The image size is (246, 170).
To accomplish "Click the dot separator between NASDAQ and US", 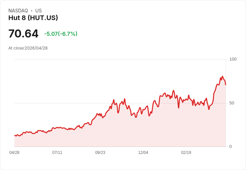I will (32, 11).
